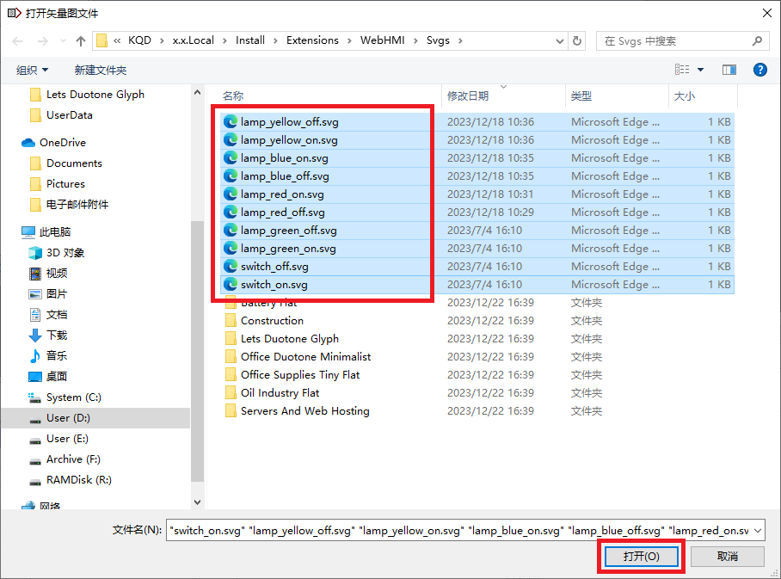
Task: Open the view options dropdown arrow
Action: [x=700, y=70]
